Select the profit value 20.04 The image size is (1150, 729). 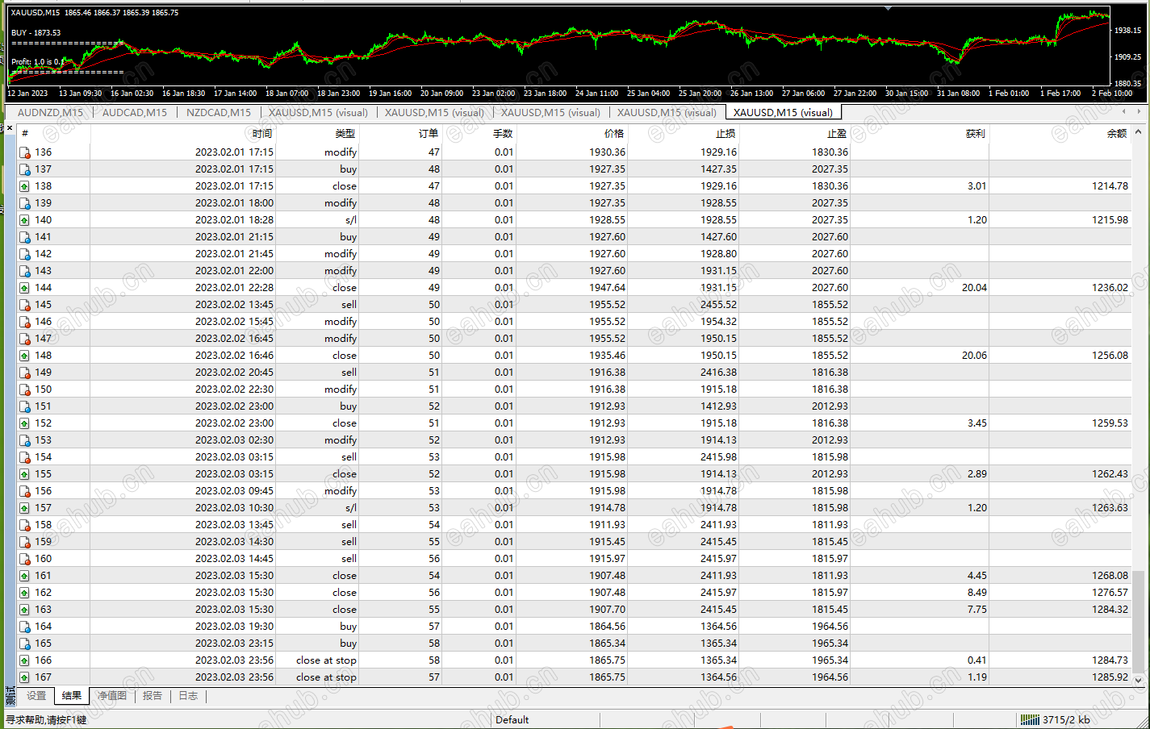pyautogui.click(x=974, y=288)
